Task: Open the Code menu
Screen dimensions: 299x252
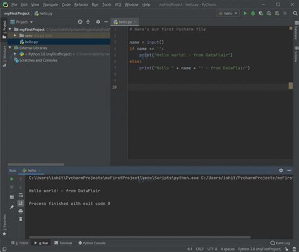Action: [66, 4]
